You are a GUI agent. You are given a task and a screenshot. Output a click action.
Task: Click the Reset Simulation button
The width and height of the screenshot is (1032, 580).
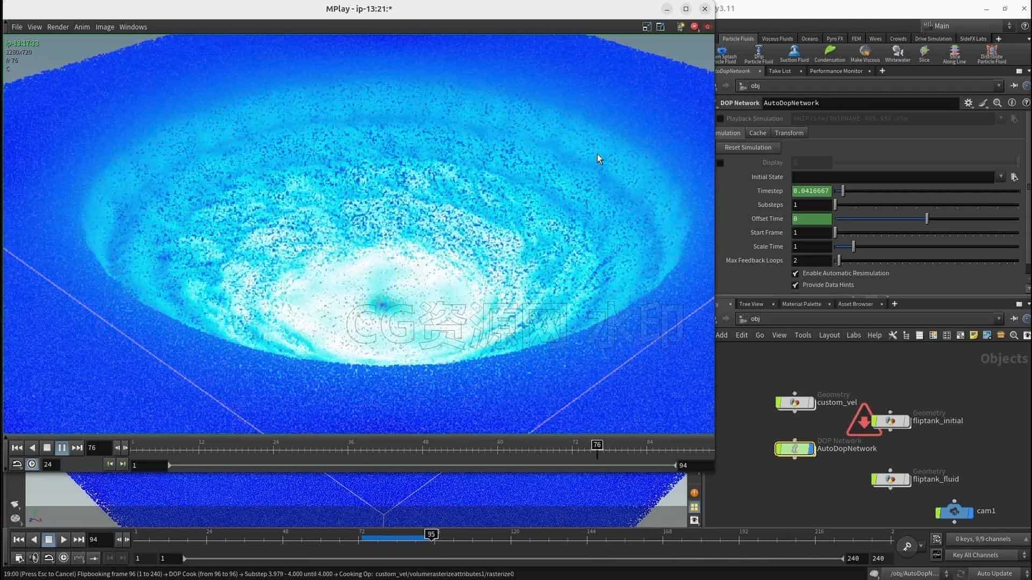pos(748,148)
